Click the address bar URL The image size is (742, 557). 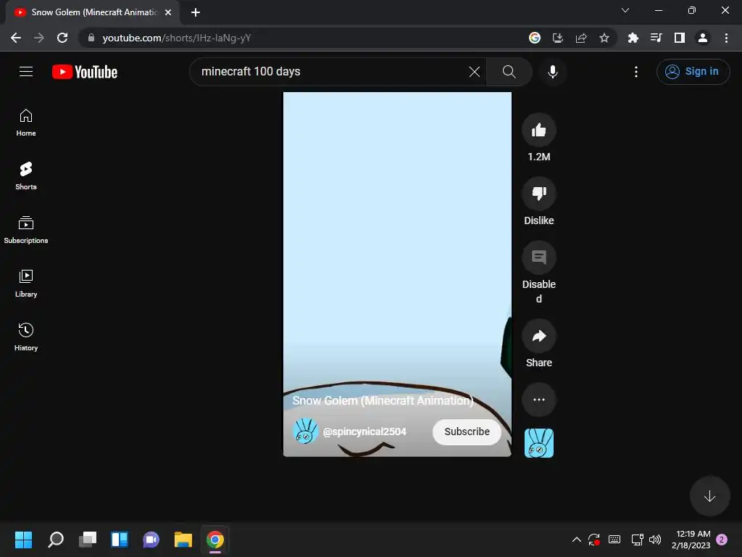pyautogui.click(x=177, y=38)
